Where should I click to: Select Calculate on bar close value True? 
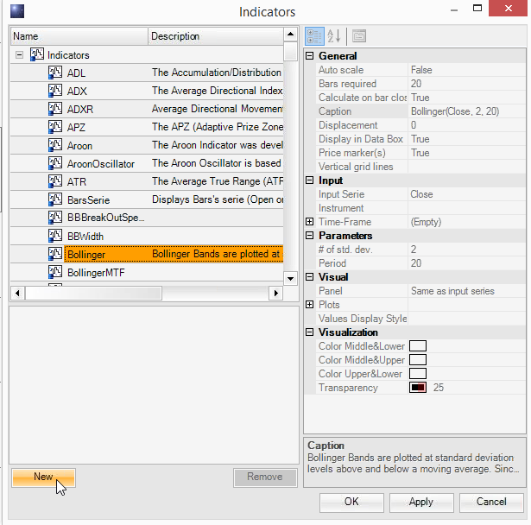click(x=466, y=98)
